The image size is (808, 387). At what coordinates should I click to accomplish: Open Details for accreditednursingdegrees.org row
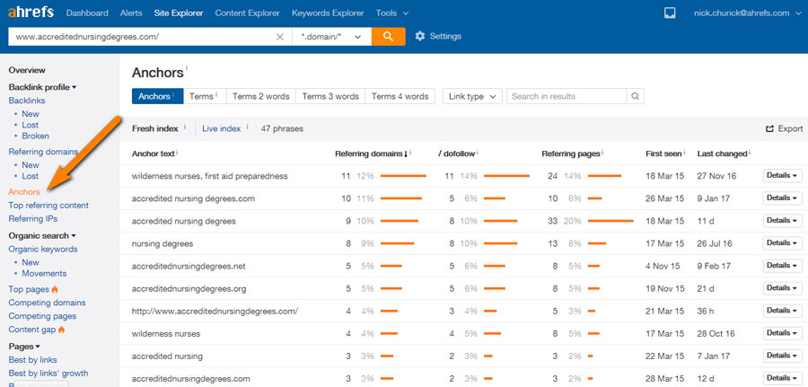[782, 288]
